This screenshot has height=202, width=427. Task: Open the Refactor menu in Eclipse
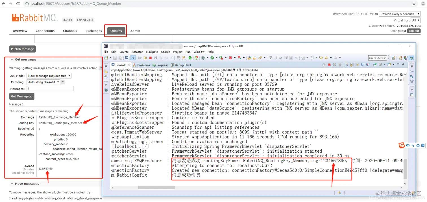pos(137,52)
